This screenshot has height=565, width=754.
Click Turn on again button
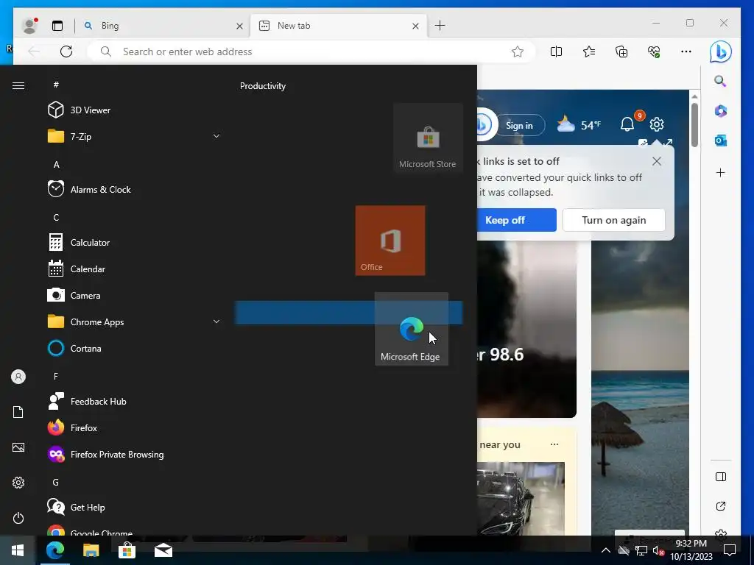point(613,220)
